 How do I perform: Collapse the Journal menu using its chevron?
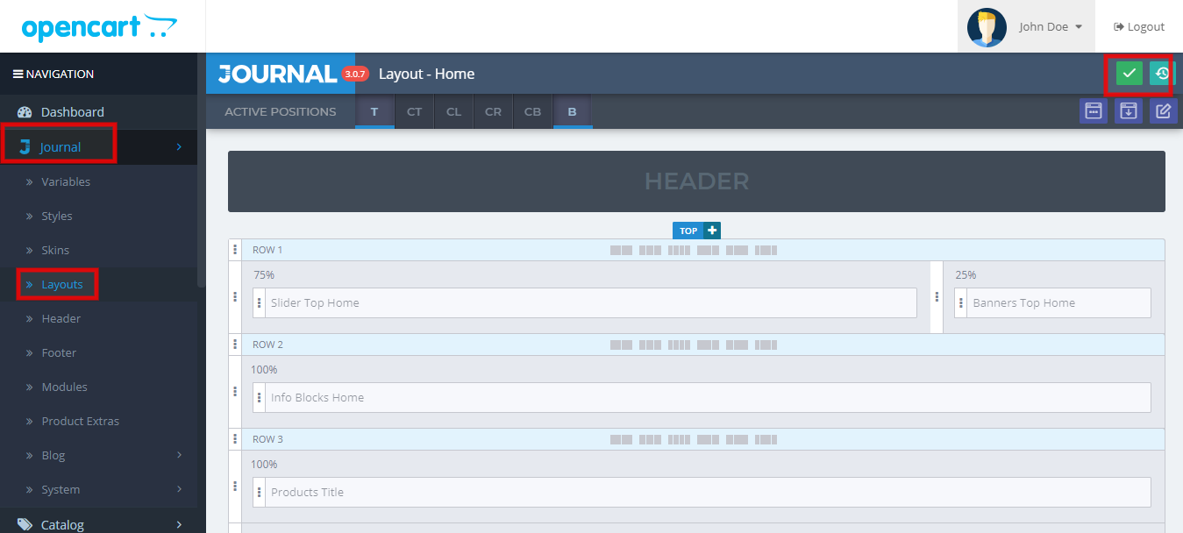179,147
